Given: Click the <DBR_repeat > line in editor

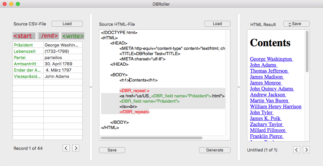Looking at the screenshot, I should (x=134, y=91).
